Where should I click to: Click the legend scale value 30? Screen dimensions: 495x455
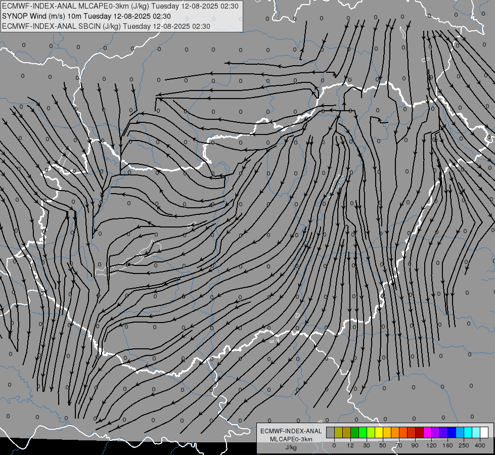click(367, 445)
